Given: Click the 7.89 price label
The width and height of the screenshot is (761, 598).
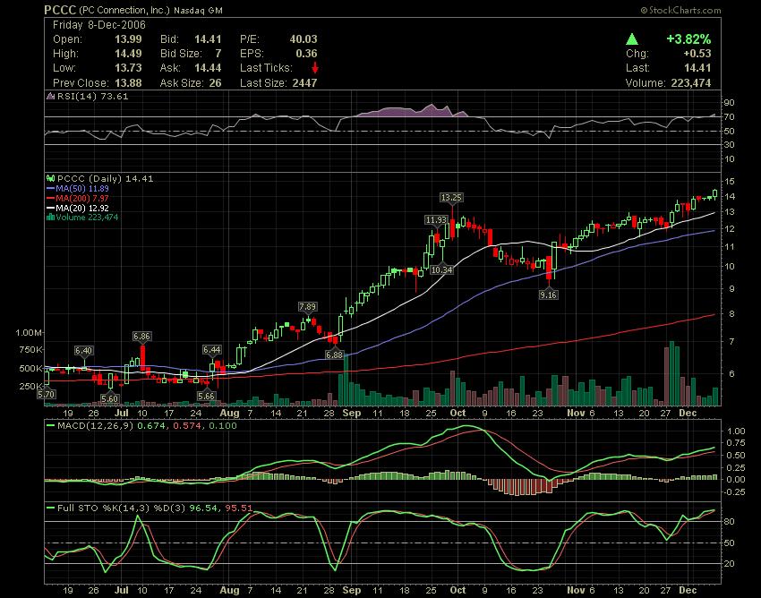Looking at the screenshot, I should point(307,307).
